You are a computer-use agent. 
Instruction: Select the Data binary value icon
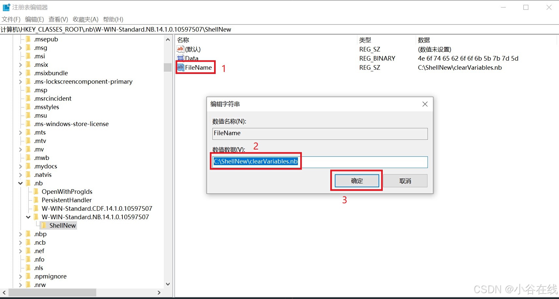[180, 58]
